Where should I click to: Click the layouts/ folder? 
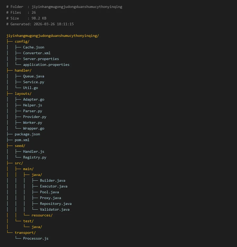pyautogui.click(x=23, y=94)
